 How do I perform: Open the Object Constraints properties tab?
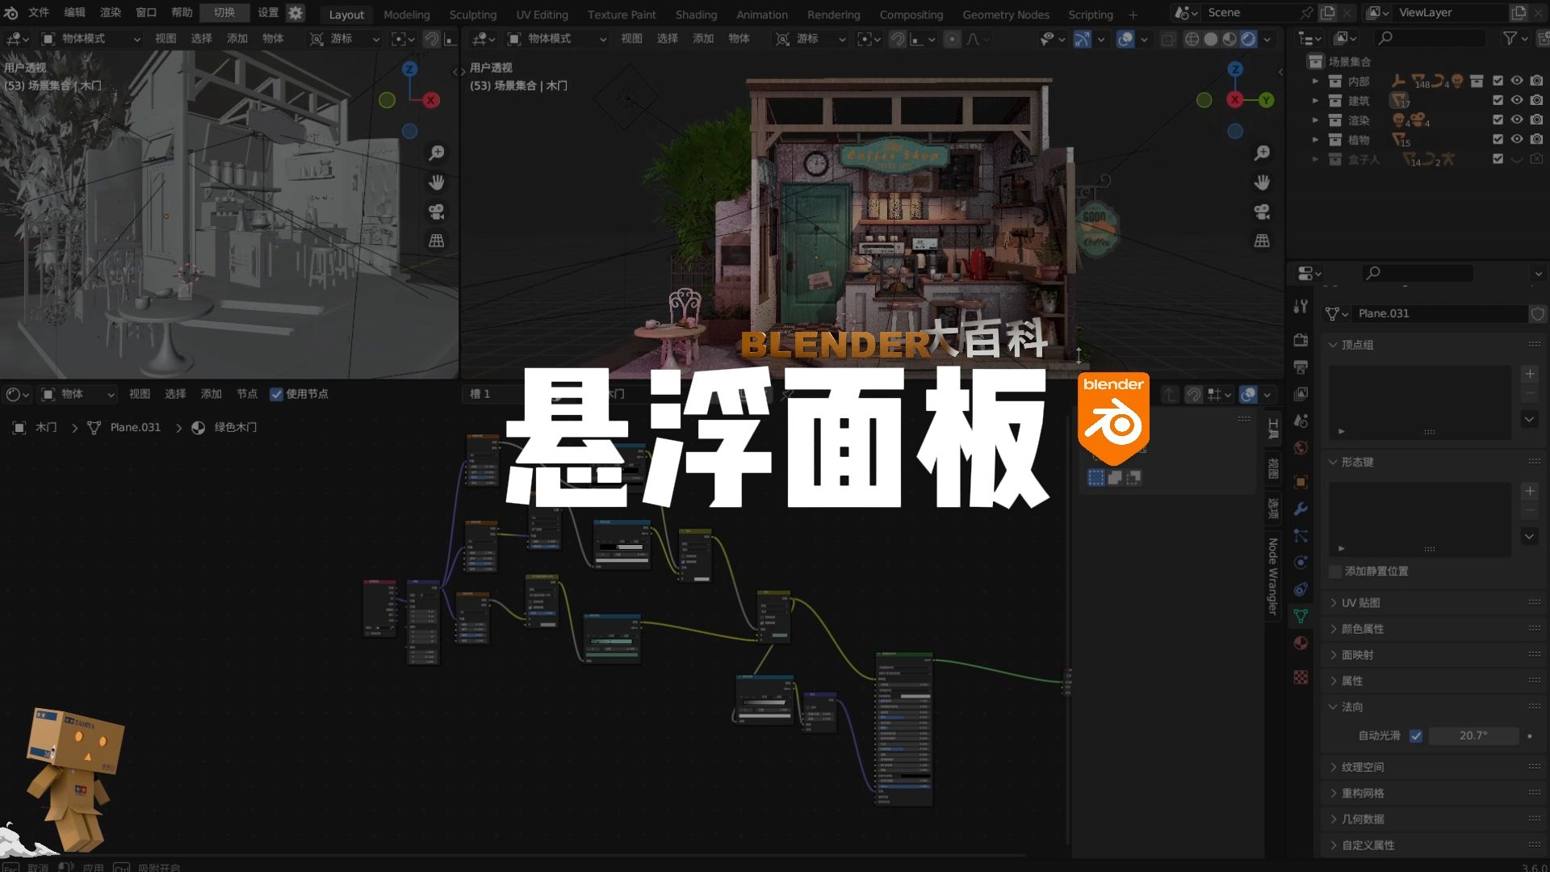pyautogui.click(x=1301, y=589)
